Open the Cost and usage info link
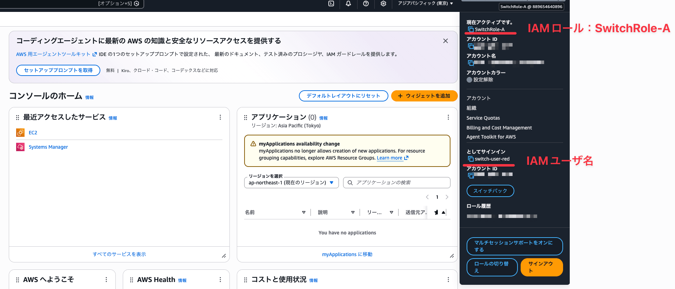The image size is (675, 289). pos(314,281)
